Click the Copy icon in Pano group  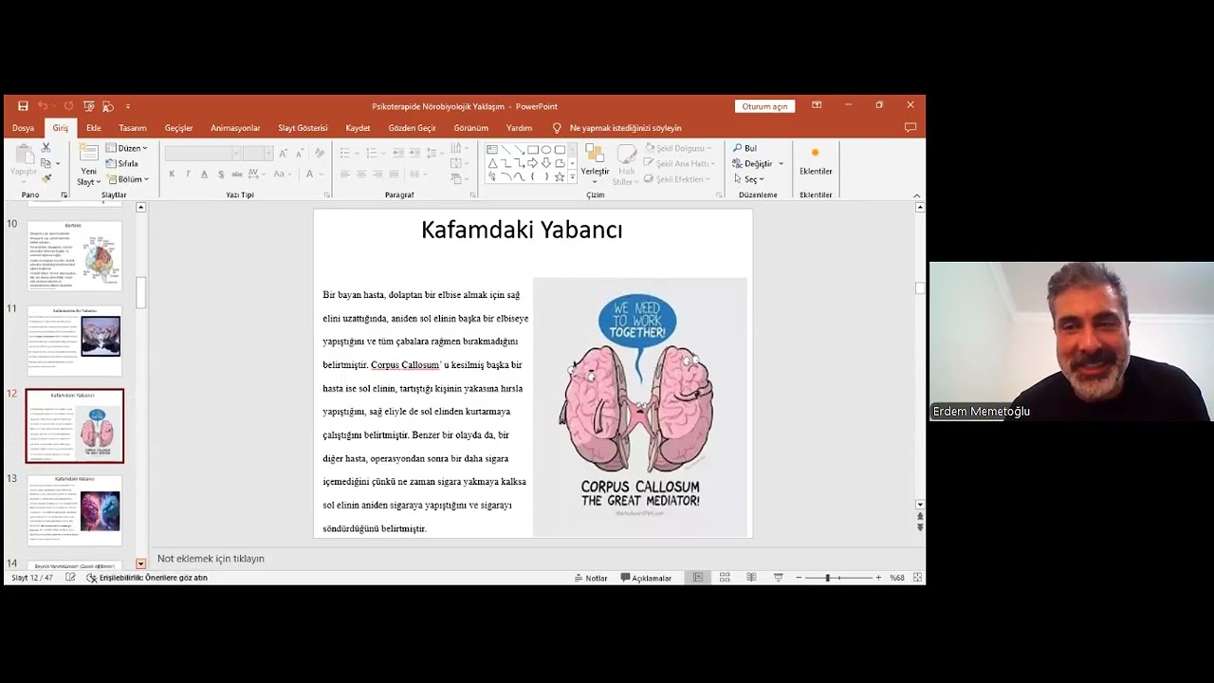(46, 163)
